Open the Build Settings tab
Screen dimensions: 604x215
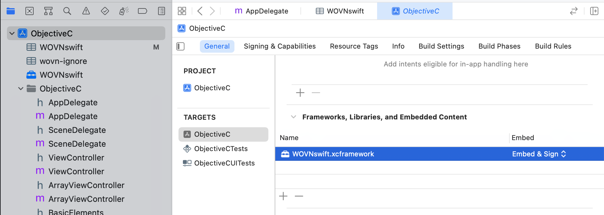point(441,46)
